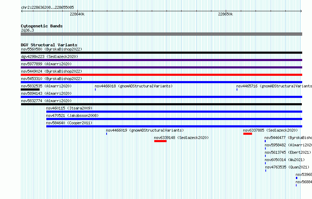Click the left arrowhead of the ruler
Screen dimensions: 312x199
click(22, 11)
